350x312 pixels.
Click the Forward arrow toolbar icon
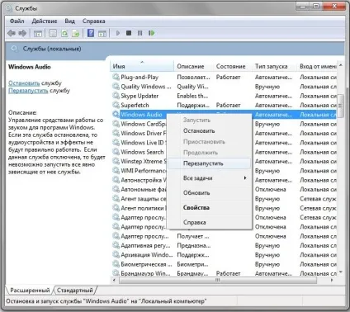point(22,33)
